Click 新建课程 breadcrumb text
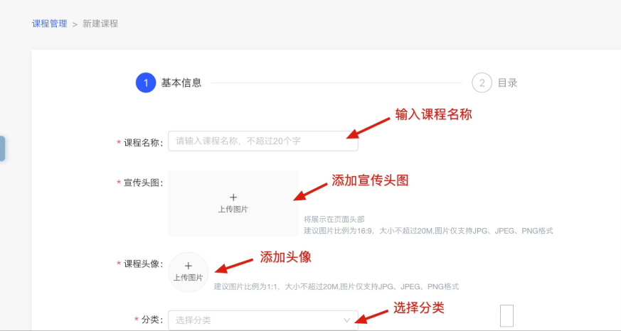The image size is (621, 331). (100, 23)
